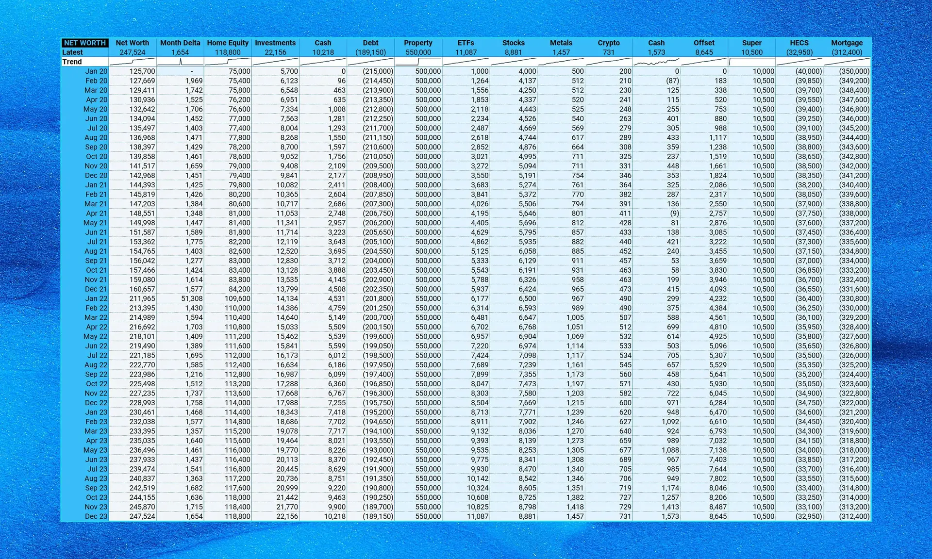Click the NET WORTH title cell
The height and width of the screenshot is (559, 932).
[84, 43]
